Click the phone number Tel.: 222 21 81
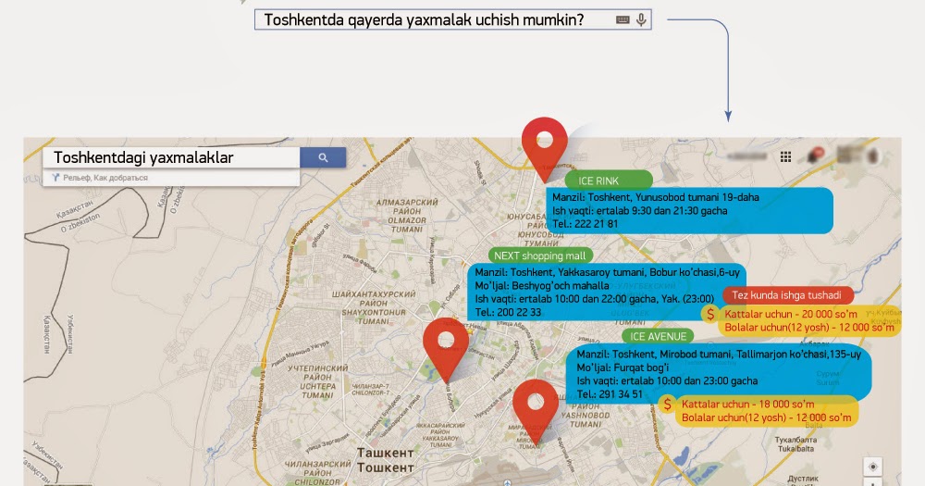The width and height of the screenshot is (925, 486). click(x=586, y=224)
